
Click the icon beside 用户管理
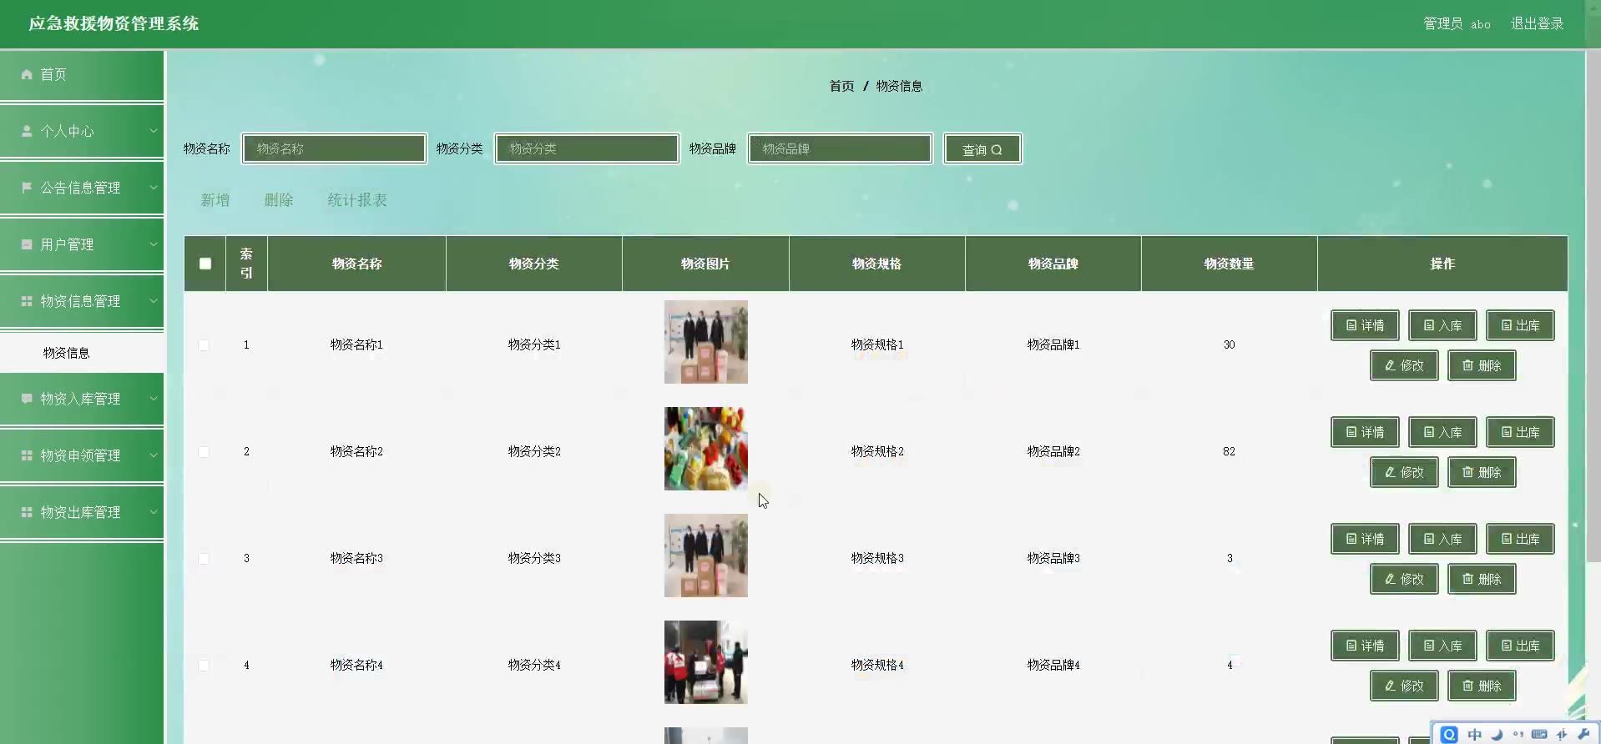[27, 244]
